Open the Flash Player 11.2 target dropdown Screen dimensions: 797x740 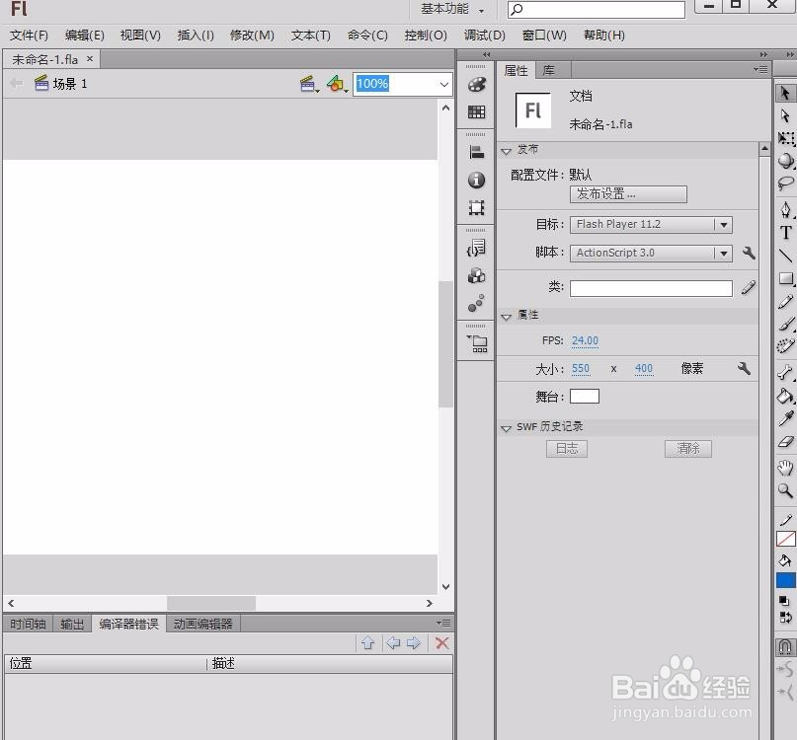click(x=651, y=225)
